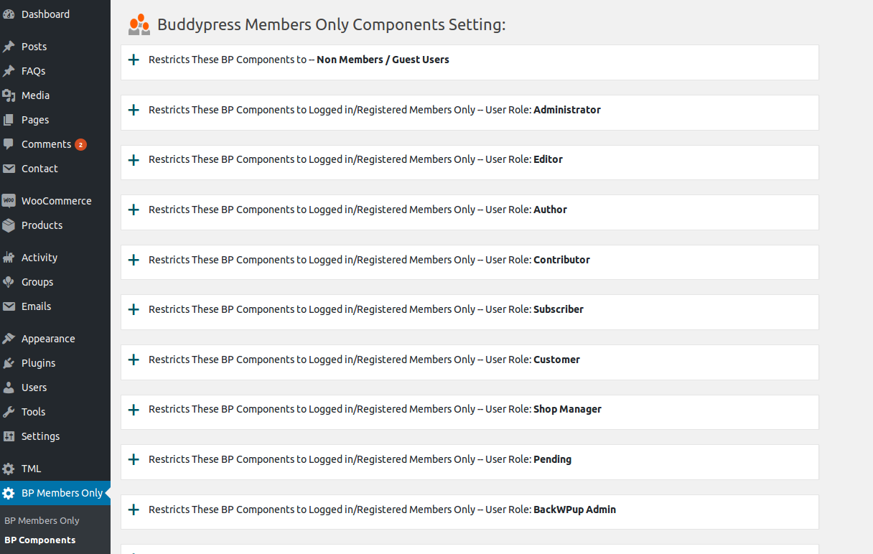Expand the BackWPup Admin role section
The width and height of the screenshot is (873, 554).
coord(134,510)
